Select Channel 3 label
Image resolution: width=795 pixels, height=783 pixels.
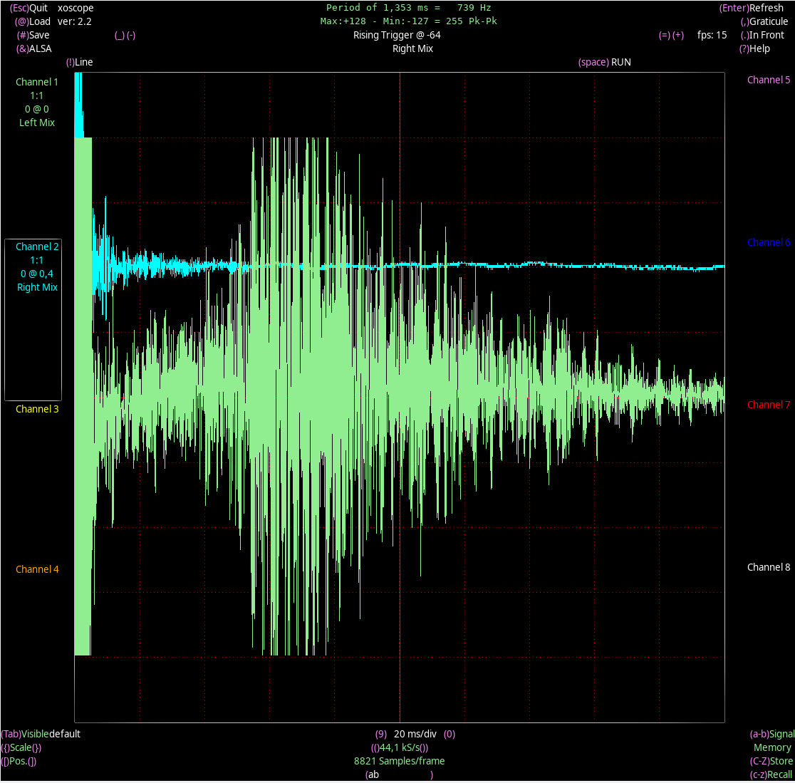(x=37, y=409)
